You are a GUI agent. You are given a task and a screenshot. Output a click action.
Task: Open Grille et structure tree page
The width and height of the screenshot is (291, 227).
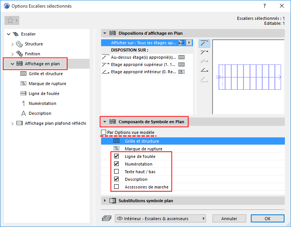click(x=46, y=74)
